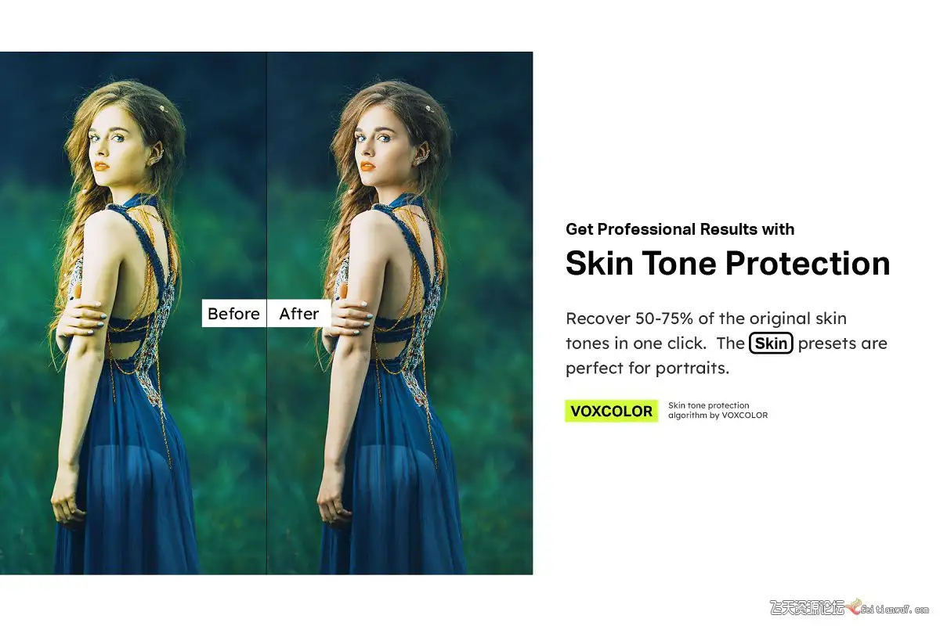
Task: Click Get Professional Results with subtitle
Action: (x=680, y=229)
